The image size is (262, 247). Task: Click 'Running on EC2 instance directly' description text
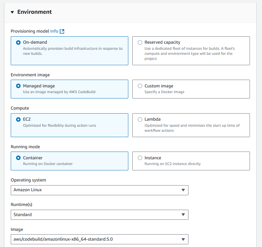click(x=172, y=164)
